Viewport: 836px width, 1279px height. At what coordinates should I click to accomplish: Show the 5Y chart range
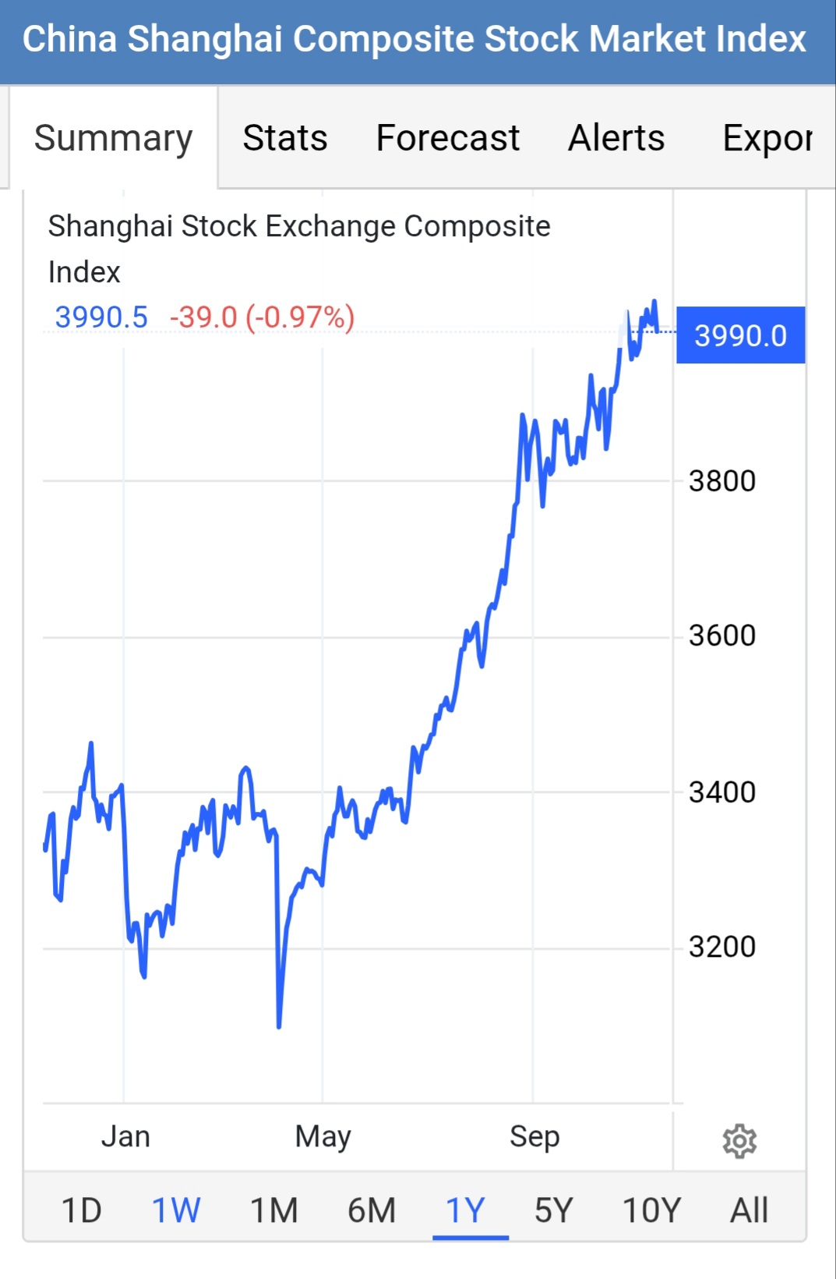pyautogui.click(x=553, y=1210)
